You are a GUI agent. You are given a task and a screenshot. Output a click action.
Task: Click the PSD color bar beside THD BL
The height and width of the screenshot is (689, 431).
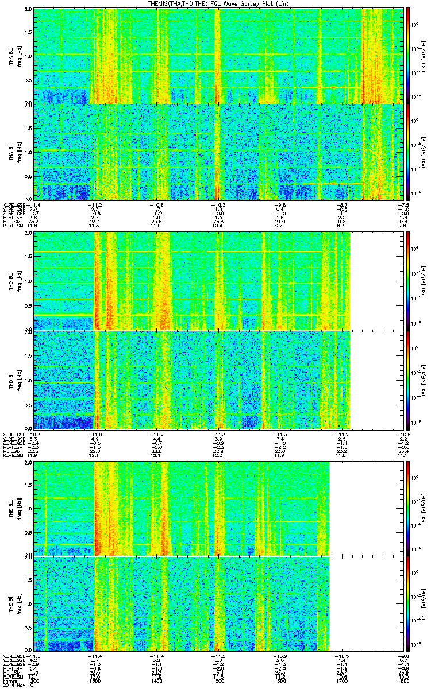tap(409, 280)
